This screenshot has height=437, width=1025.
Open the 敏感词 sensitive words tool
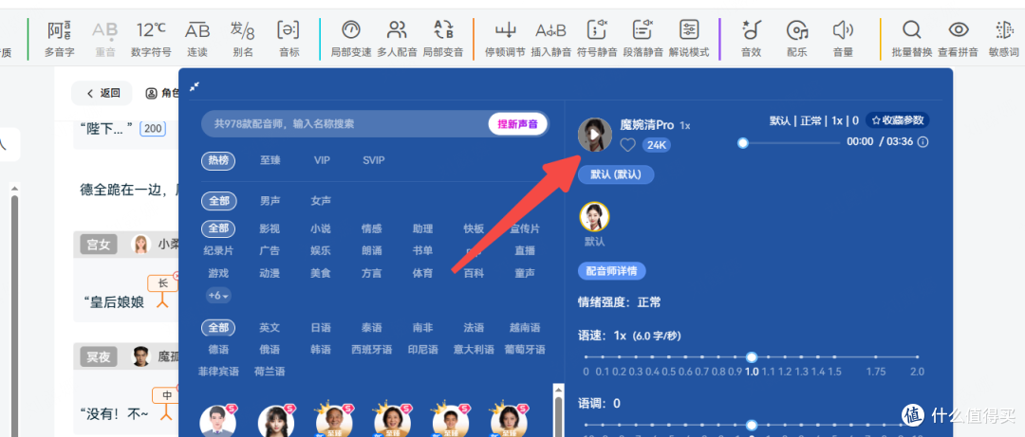pos(1003,39)
